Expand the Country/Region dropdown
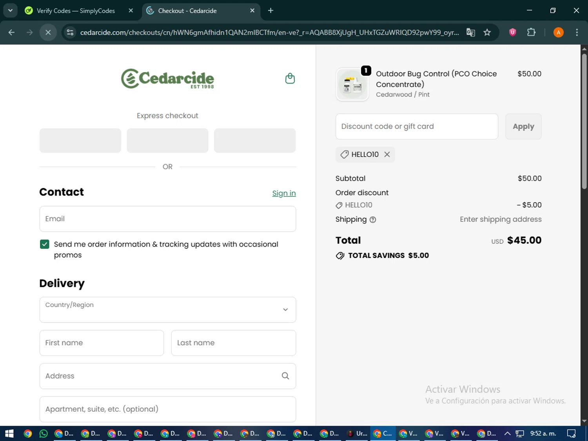Viewport: 588px width, 441px height. (x=168, y=310)
